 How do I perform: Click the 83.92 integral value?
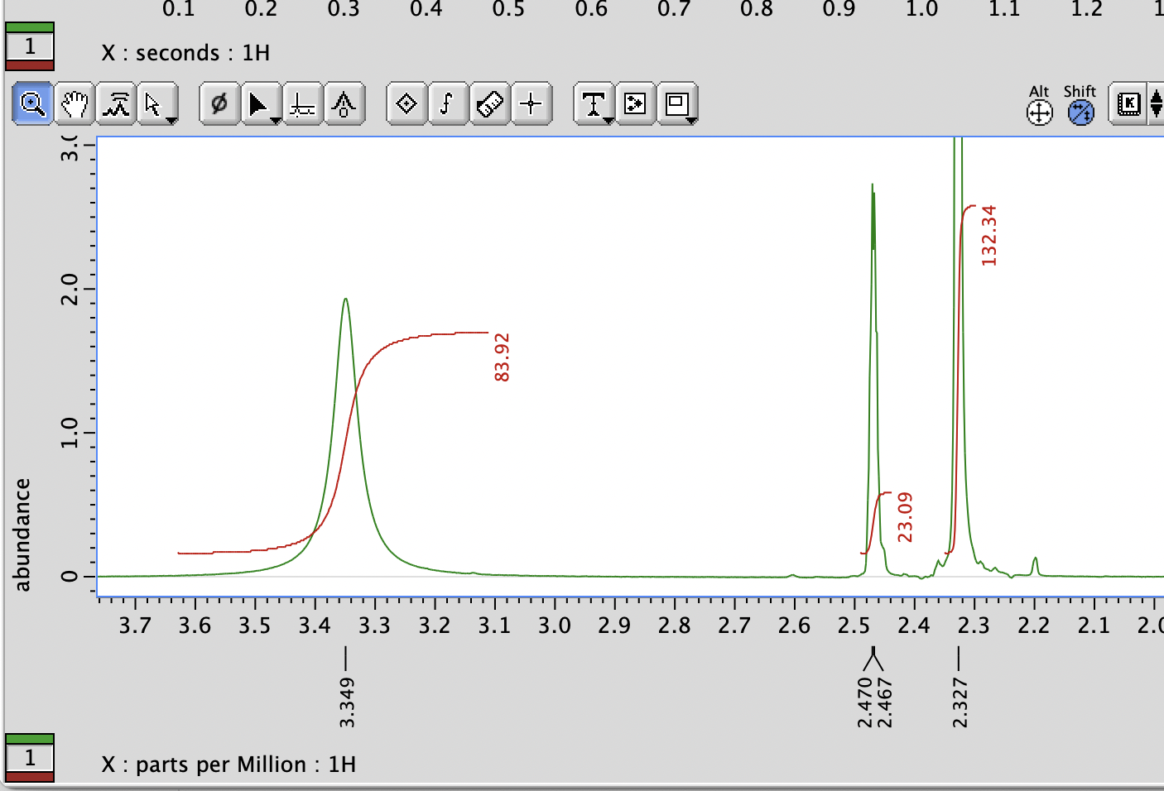click(500, 356)
